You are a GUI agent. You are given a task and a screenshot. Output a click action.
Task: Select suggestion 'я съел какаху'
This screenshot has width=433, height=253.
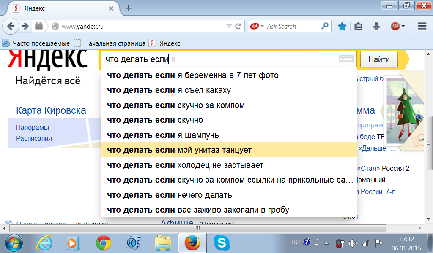coord(229,90)
